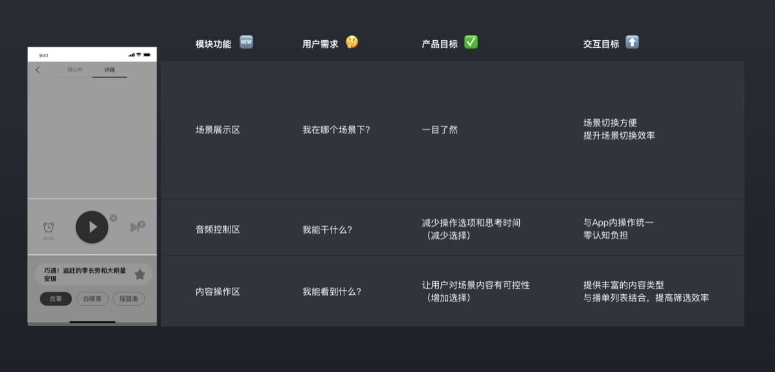Select the 故事 category pill
775x372 pixels.
tap(56, 299)
